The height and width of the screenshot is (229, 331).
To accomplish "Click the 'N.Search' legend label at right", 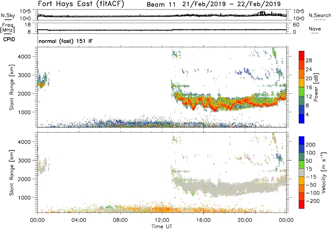I will coord(319,15).
